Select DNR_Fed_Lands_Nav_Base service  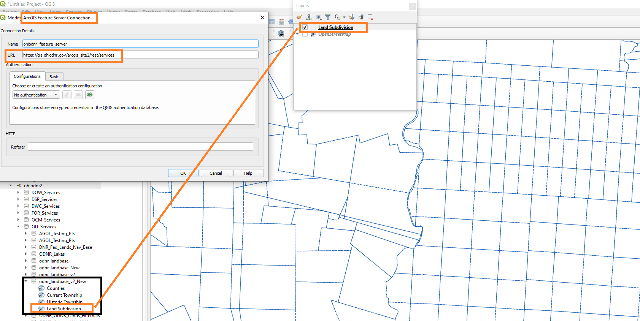tap(65, 247)
